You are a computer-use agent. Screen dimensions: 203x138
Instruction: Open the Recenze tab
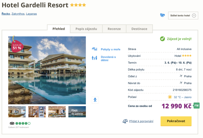[x=114, y=29]
